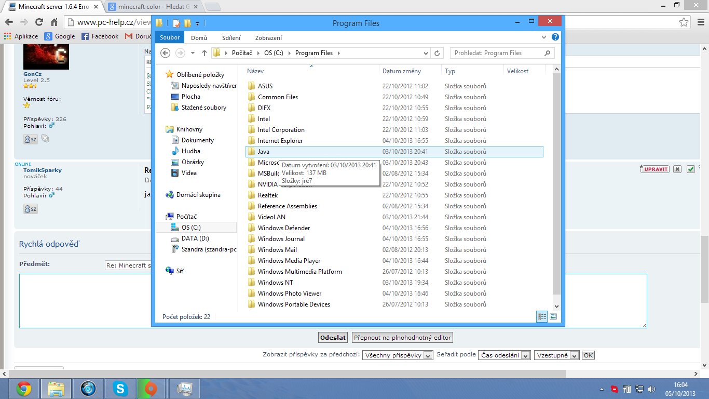This screenshot has height=399, width=709.
Task: Click the search magnifier in Explorer search box
Action: point(547,53)
